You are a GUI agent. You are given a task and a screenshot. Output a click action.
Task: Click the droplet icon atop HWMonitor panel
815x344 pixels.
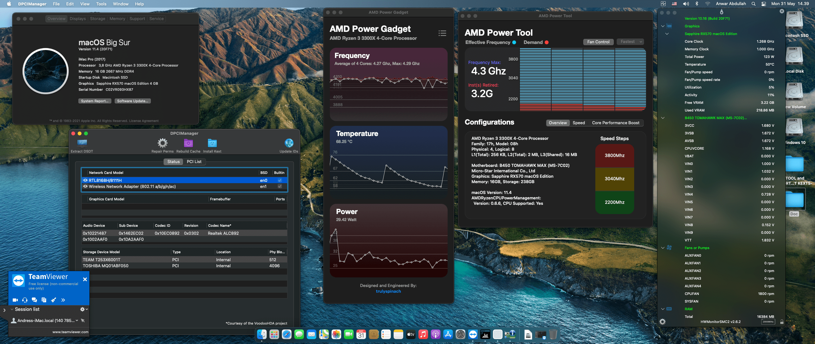(x=721, y=12)
